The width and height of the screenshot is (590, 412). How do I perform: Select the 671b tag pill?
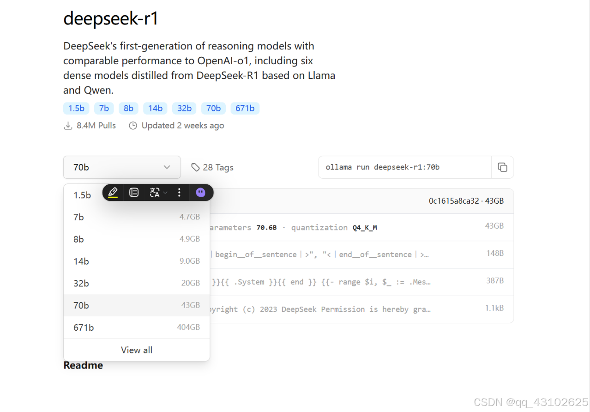(x=245, y=108)
